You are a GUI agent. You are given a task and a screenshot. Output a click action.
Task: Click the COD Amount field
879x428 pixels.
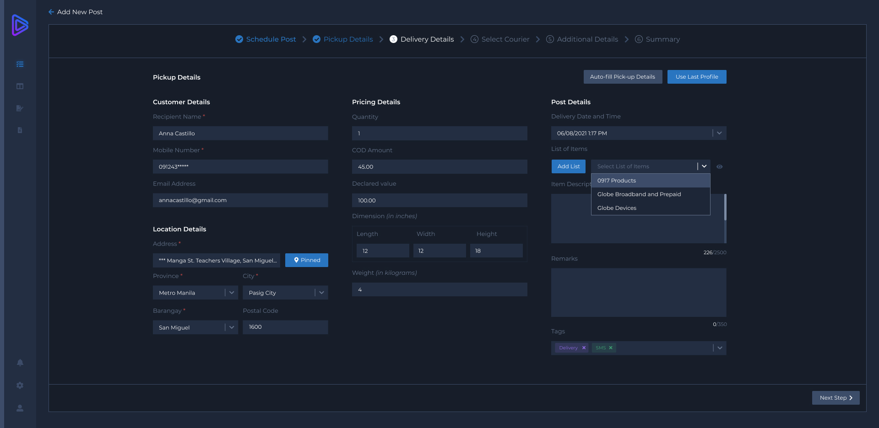(439, 166)
